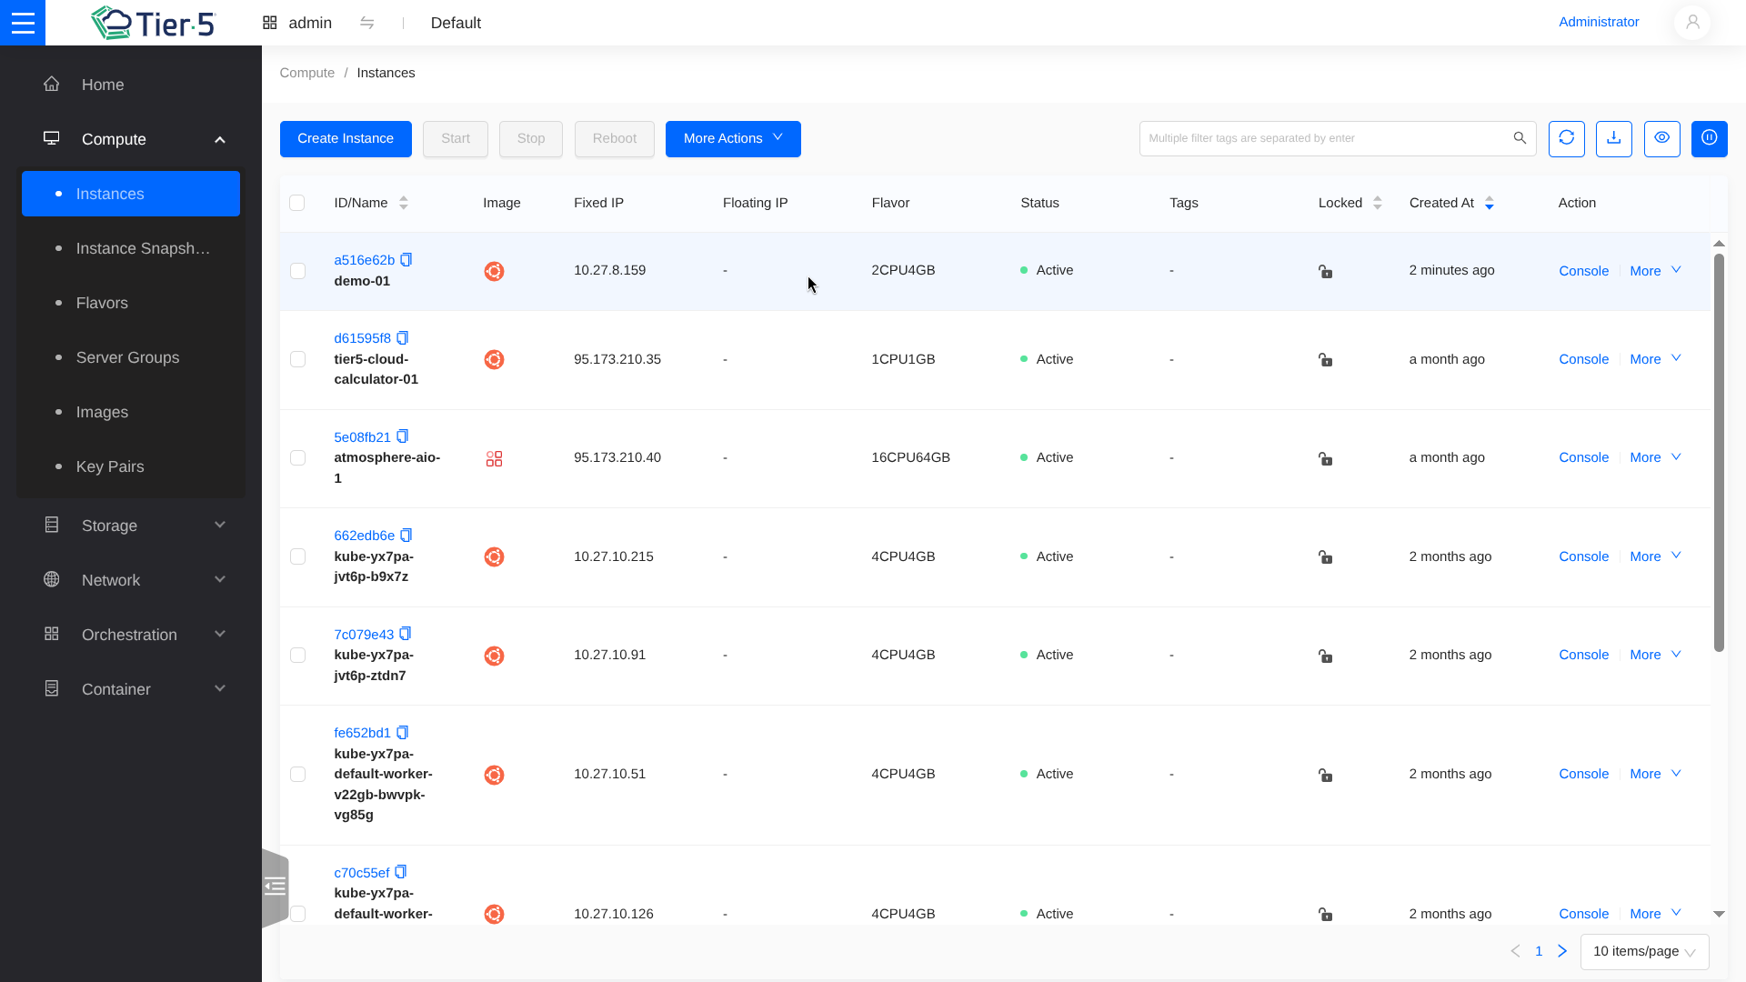Open the More Actions dropdown
Image resolution: width=1746 pixels, height=982 pixels.
[732, 138]
